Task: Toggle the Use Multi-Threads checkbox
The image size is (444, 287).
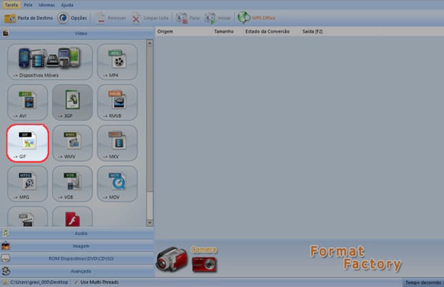Action: (77, 282)
